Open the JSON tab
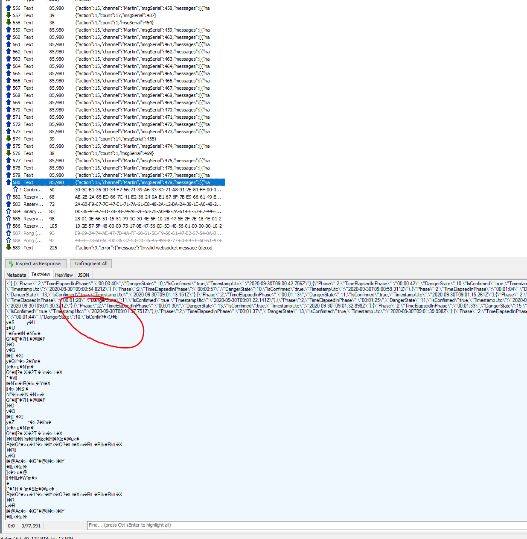The height and width of the screenshot is (539, 527). point(83,275)
